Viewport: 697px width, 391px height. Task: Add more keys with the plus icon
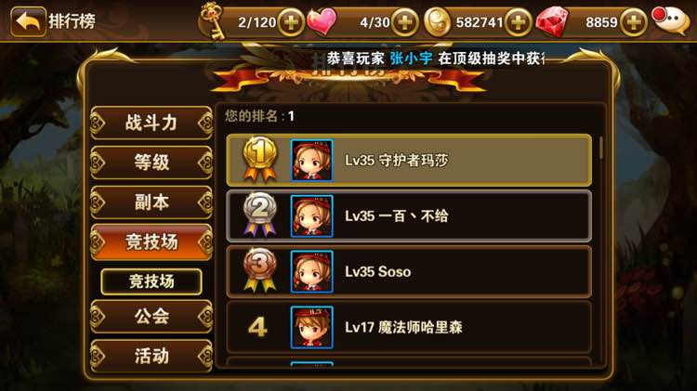point(291,21)
